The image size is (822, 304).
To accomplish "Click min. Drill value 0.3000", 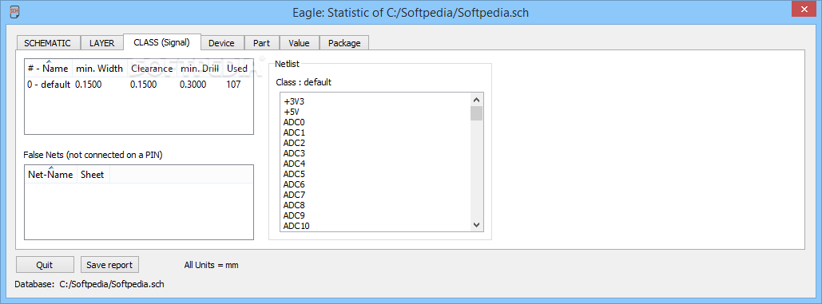I will click(x=193, y=85).
